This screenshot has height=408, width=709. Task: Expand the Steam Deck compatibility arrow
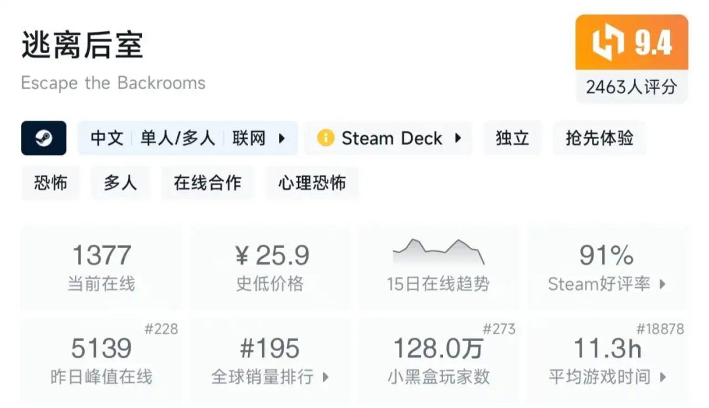pos(458,138)
